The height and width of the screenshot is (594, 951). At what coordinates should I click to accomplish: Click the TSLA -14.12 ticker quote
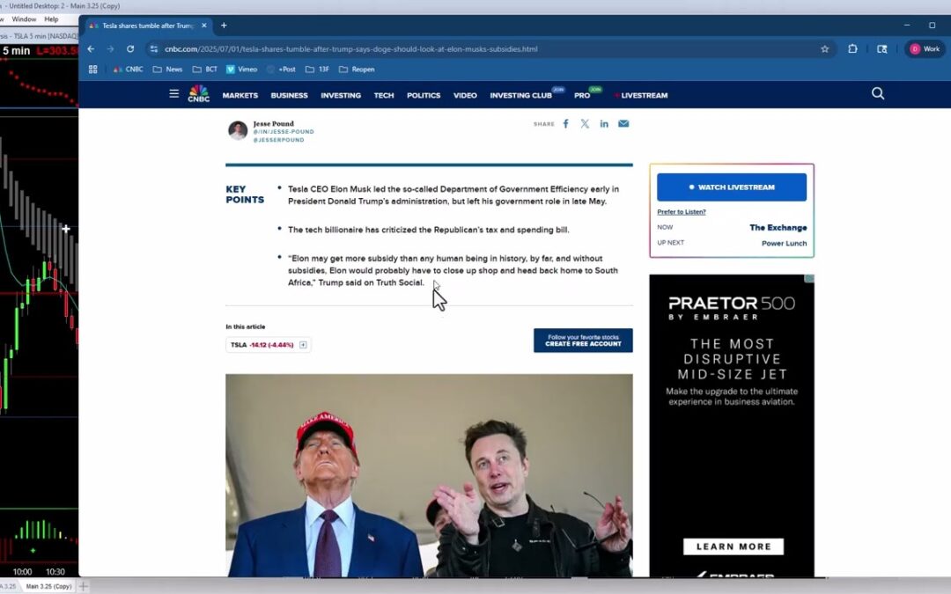(262, 345)
